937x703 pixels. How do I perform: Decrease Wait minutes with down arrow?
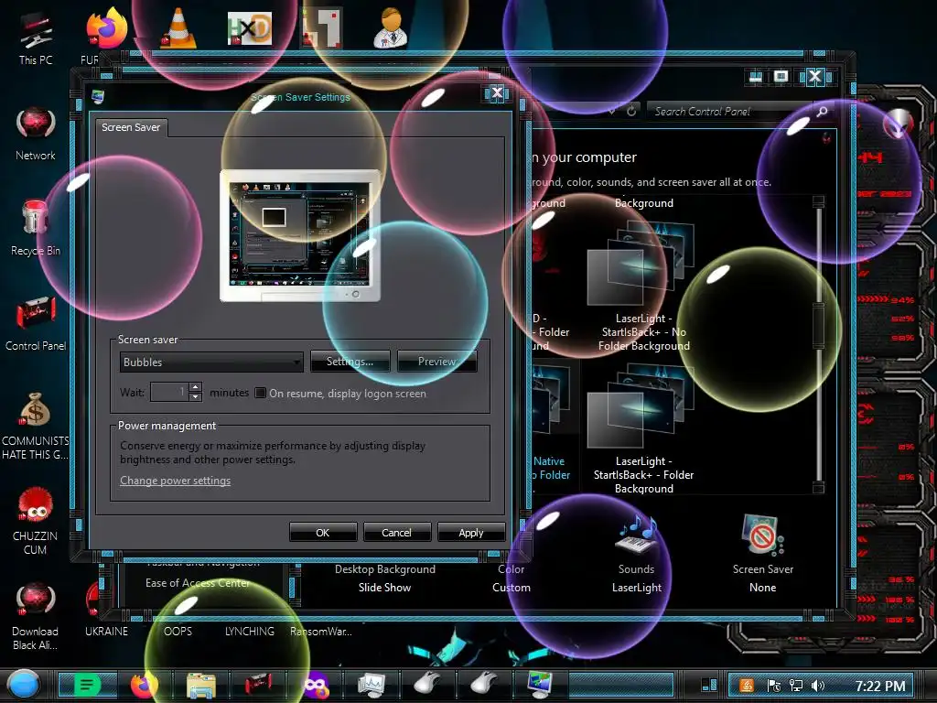[196, 397]
